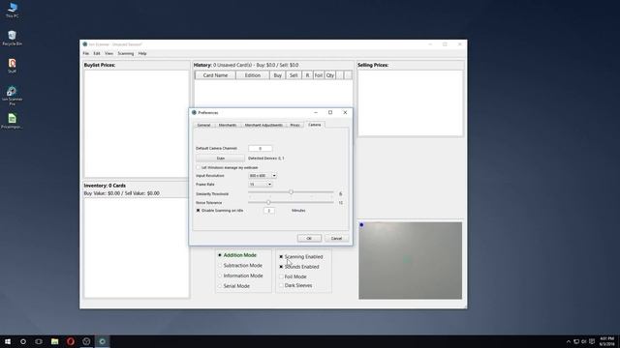
Task: Switch to the General tab
Action: [x=203, y=125]
